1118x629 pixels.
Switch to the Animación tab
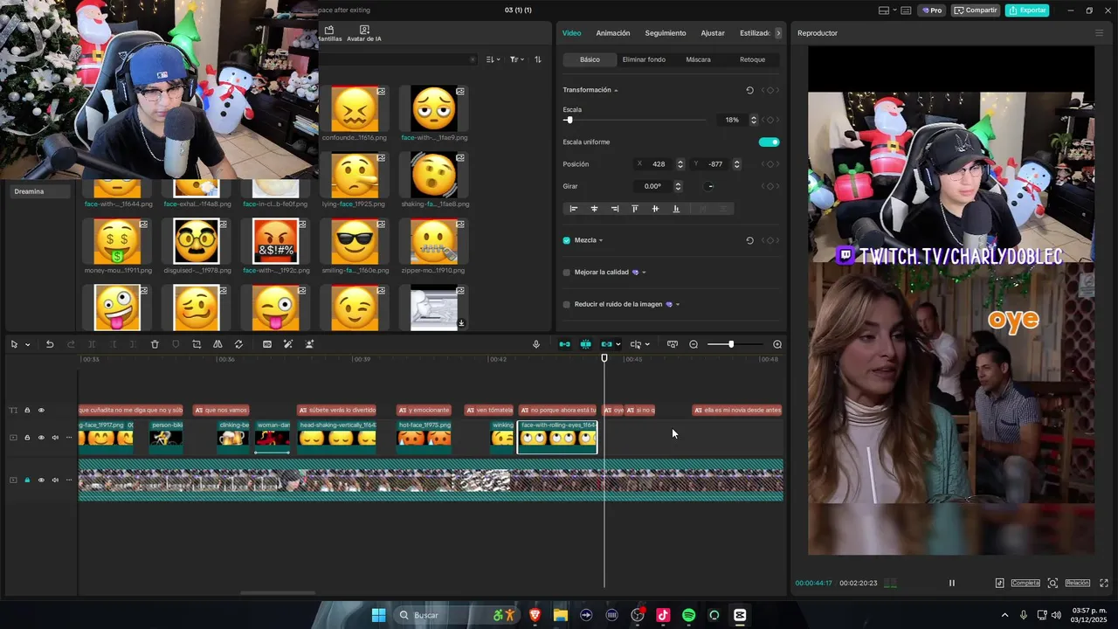coord(612,33)
